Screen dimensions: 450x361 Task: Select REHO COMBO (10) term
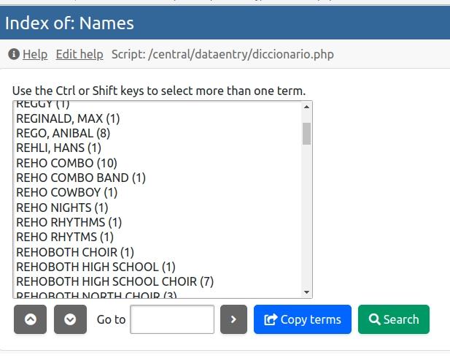coord(66,163)
